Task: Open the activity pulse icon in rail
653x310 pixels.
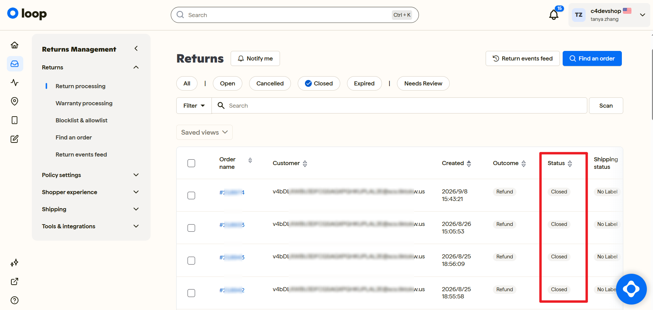Action: tap(14, 82)
